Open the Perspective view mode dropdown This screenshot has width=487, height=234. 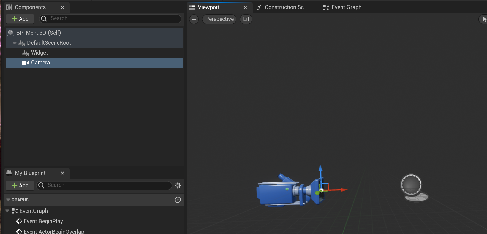pos(219,19)
